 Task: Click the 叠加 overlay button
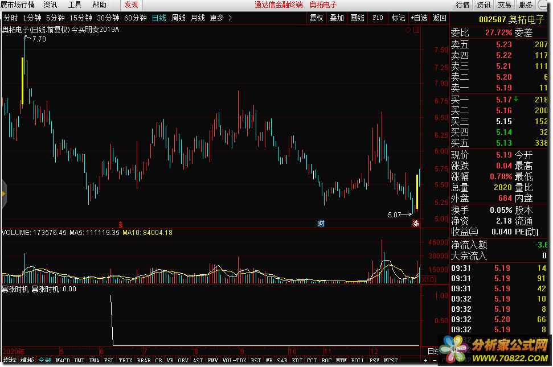[337, 18]
